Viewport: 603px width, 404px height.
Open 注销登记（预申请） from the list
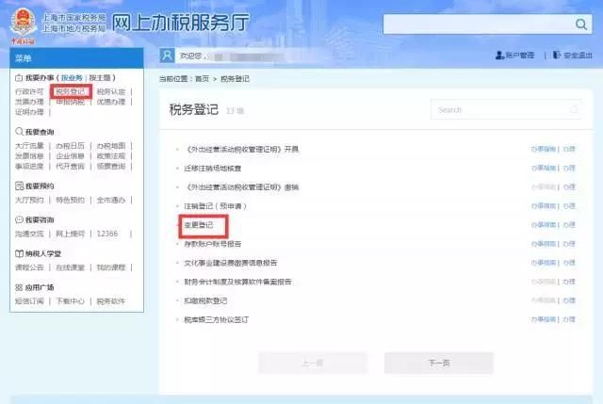(x=212, y=205)
